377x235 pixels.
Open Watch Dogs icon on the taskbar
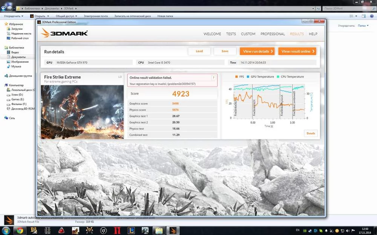point(103,231)
